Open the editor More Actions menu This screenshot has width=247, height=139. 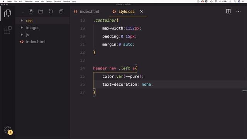click(x=239, y=11)
